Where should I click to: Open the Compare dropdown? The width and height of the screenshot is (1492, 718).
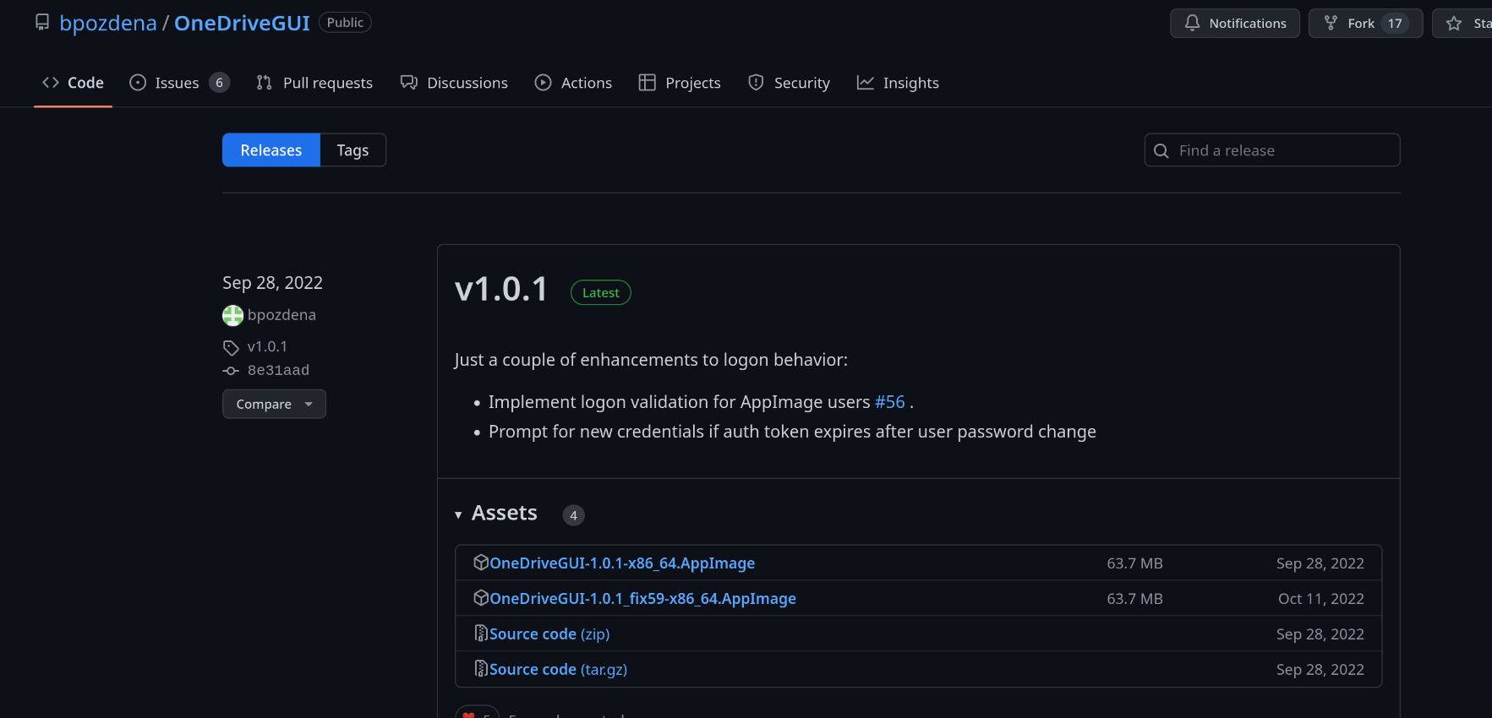point(274,404)
